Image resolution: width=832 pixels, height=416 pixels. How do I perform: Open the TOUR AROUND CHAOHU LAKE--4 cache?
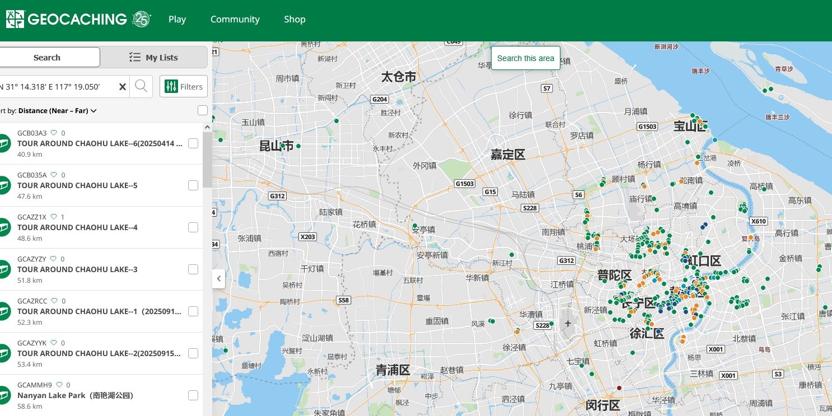pyautogui.click(x=77, y=227)
